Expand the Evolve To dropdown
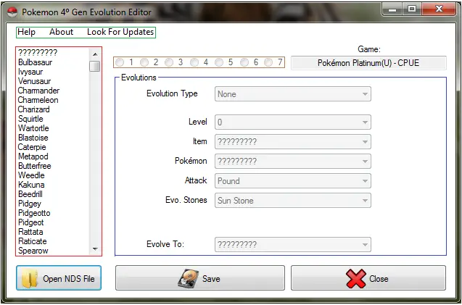This screenshot has height=305, width=462. (x=293, y=244)
